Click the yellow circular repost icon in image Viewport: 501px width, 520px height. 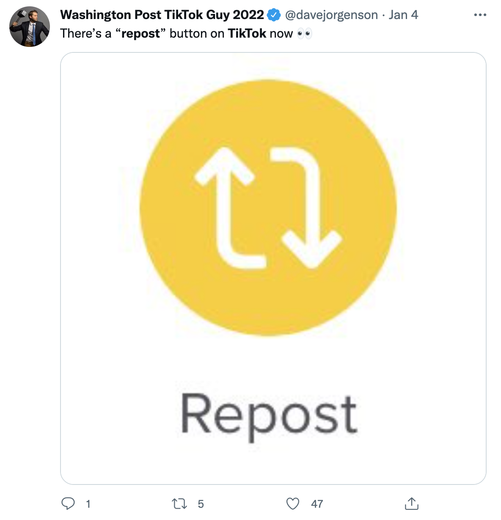pos(268,208)
